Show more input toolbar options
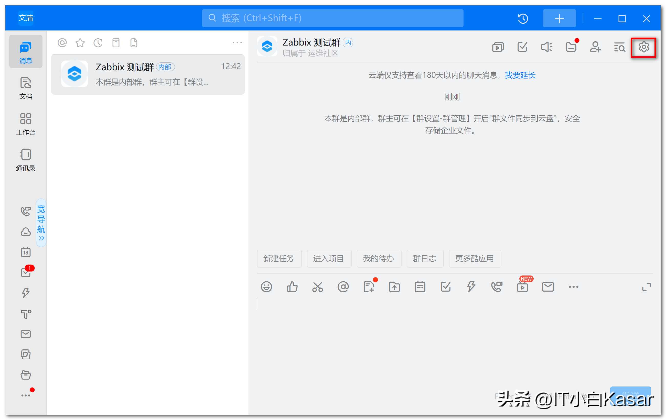Viewport: 666px width, 420px height. (574, 287)
